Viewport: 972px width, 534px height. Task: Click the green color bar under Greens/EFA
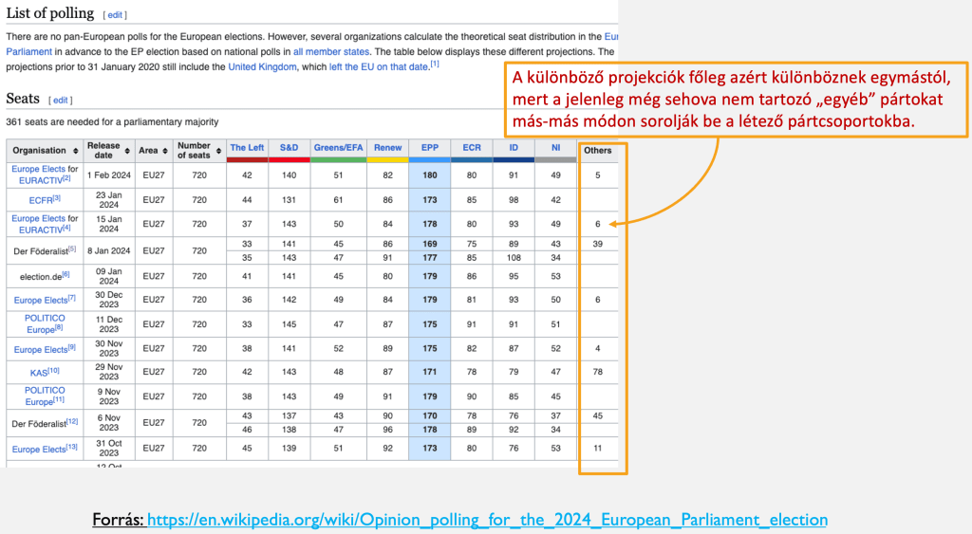[338, 159]
